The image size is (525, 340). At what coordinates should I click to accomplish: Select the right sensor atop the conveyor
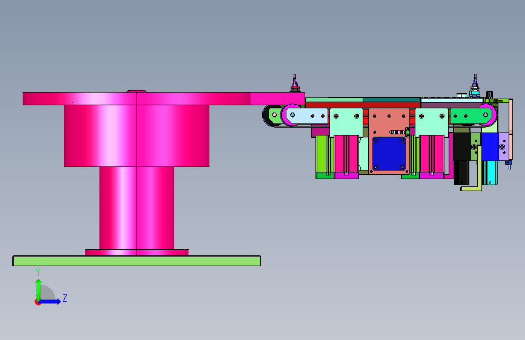click(x=475, y=86)
